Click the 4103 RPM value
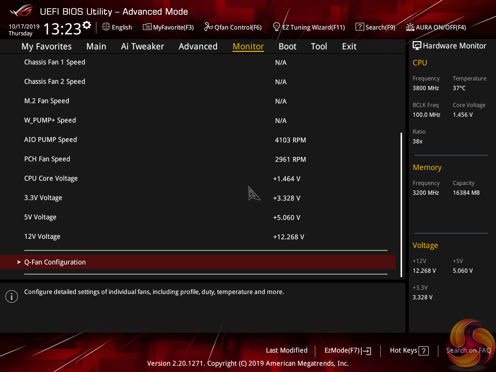Viewport: 496px width, 372px height. point(291,140)
